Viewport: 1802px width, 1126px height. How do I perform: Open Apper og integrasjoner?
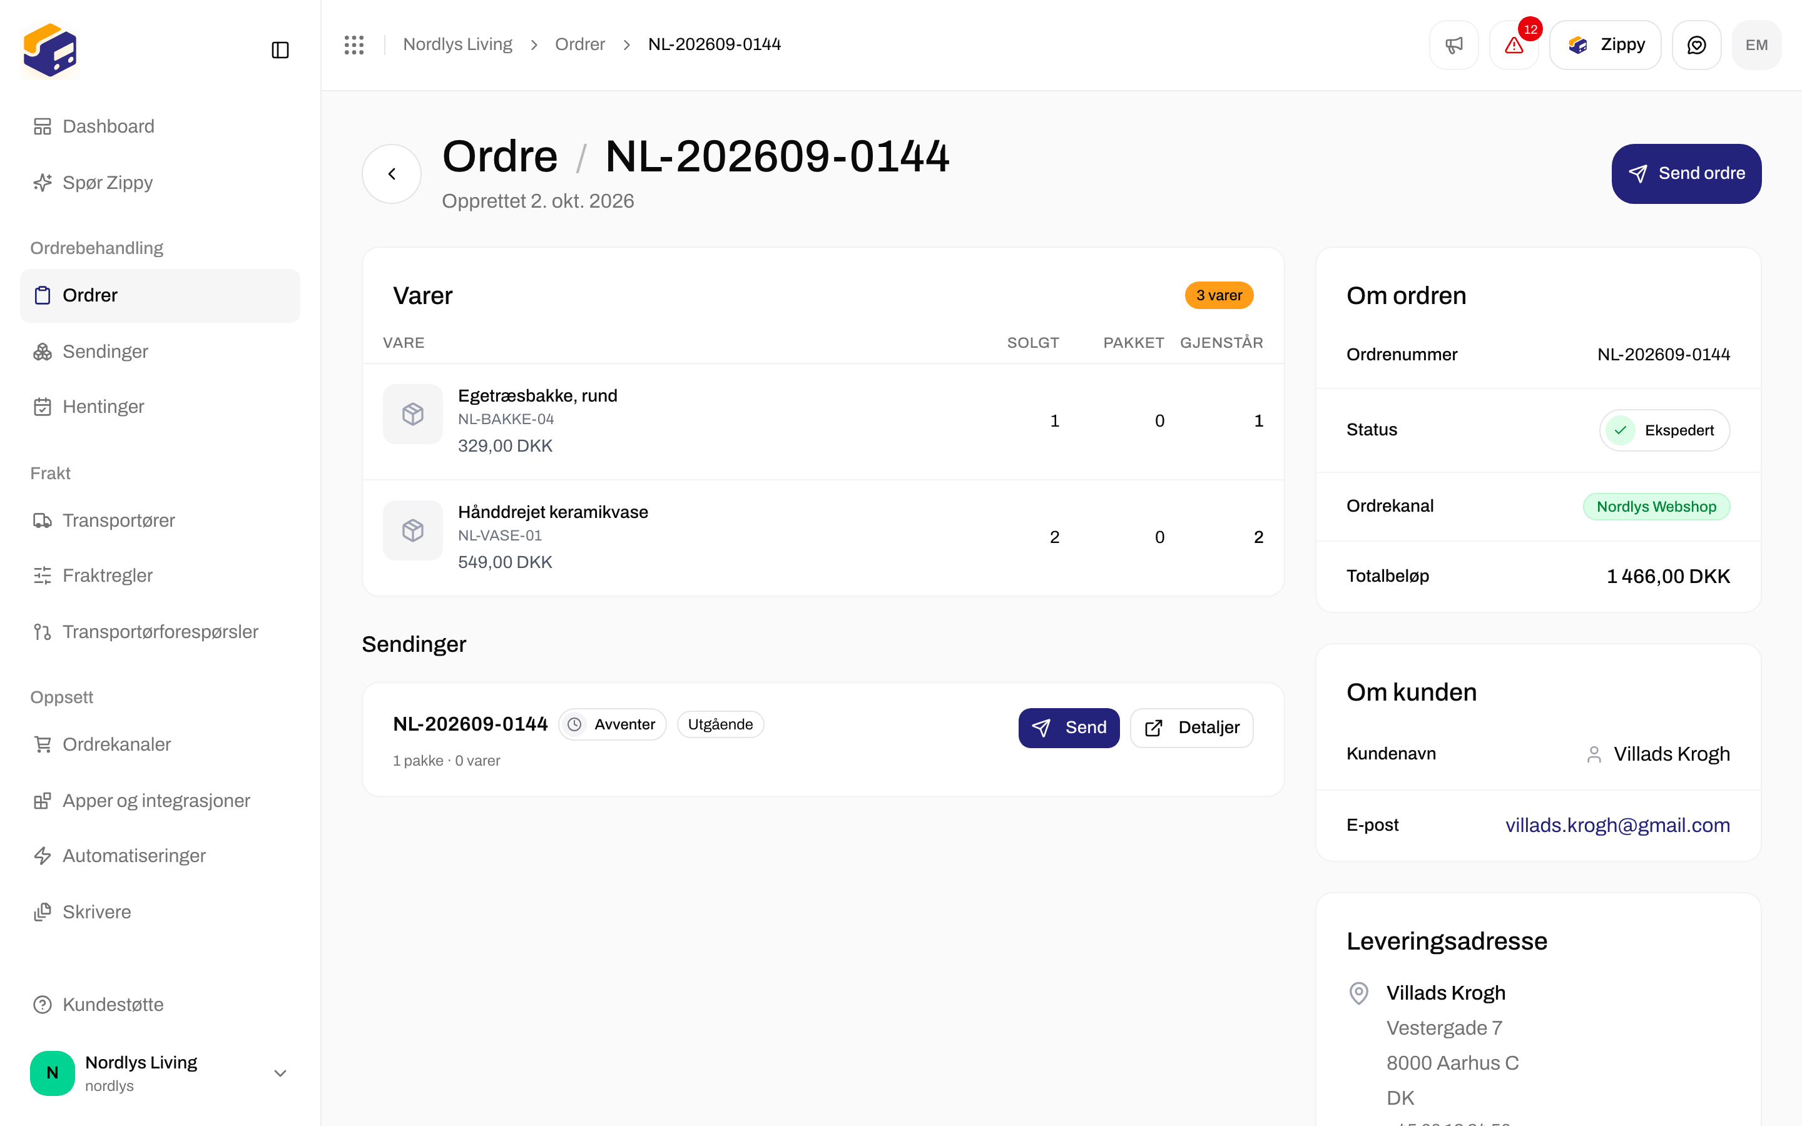160,801
